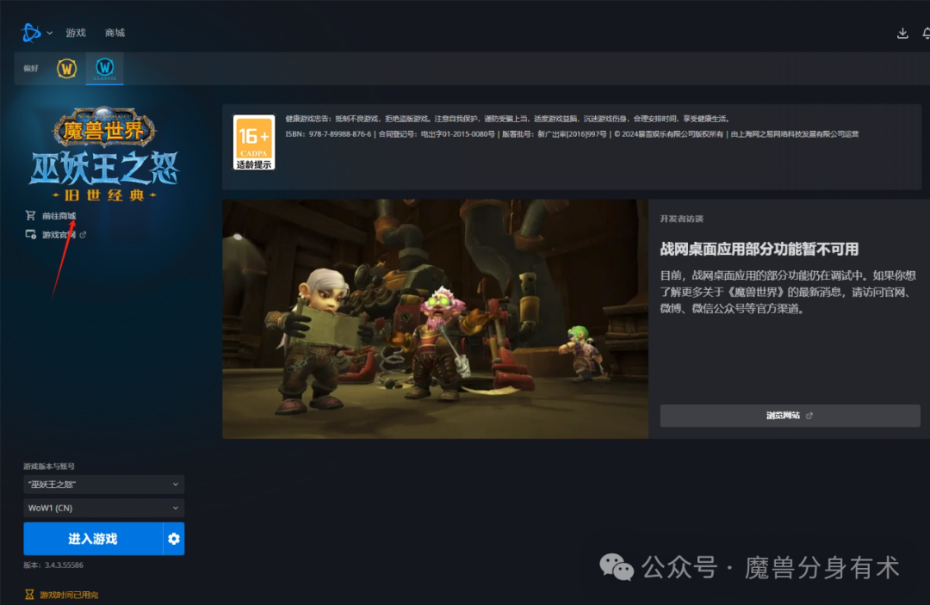Open the downloads icon in top bar
The image size is (930, 605).
[x=902, y=34]
